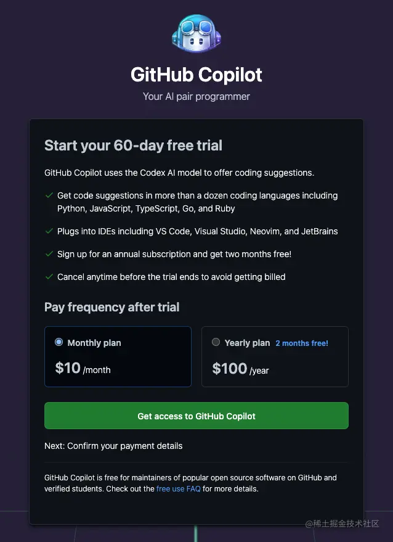Select the Yearly plan radio button
The height and width of the screenshot is (542, 393).
click(x=216, y=342)
